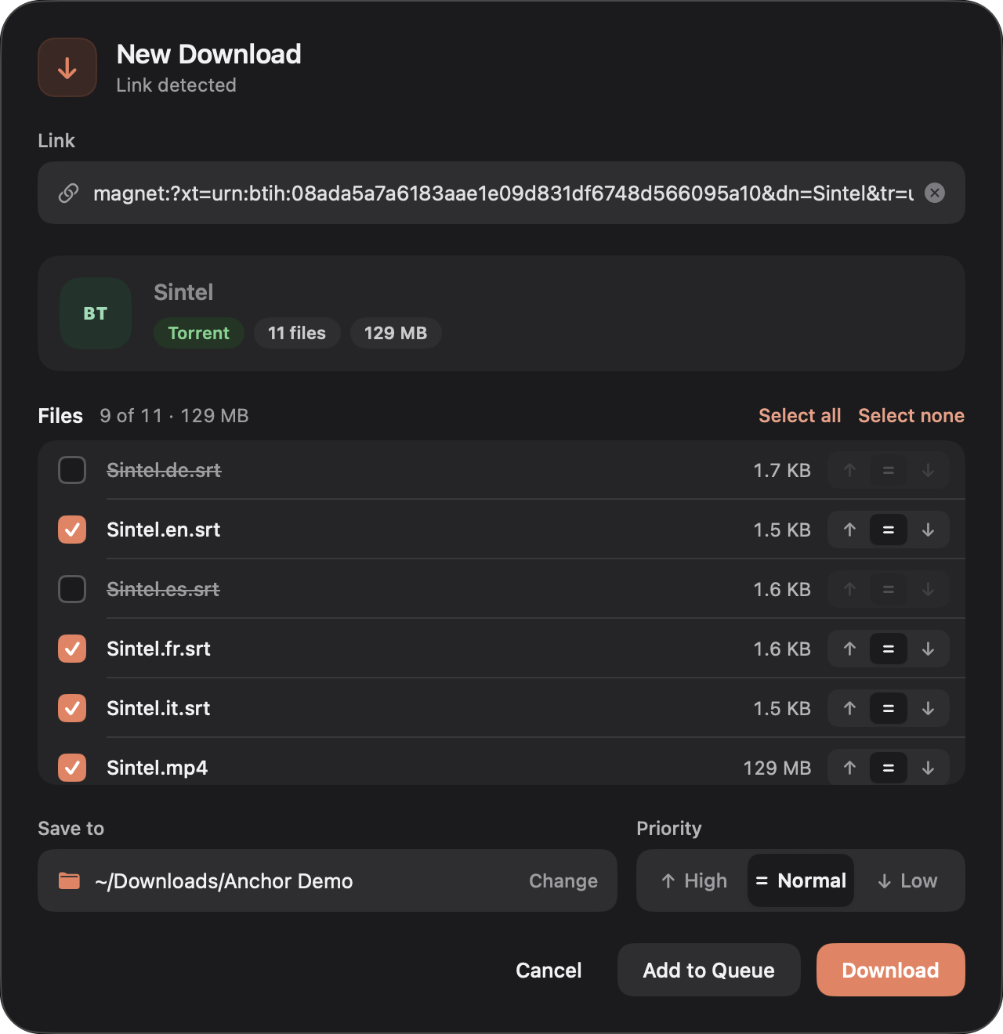1003x1034 pixels.
Task: Click equals icon for Sintel.de.srt
Action: (x=889, y=470)
